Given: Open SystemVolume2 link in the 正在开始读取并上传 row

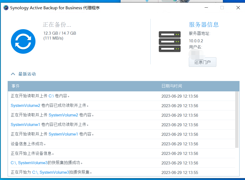Looking at the screenshot, I should [x=63, y=115].
